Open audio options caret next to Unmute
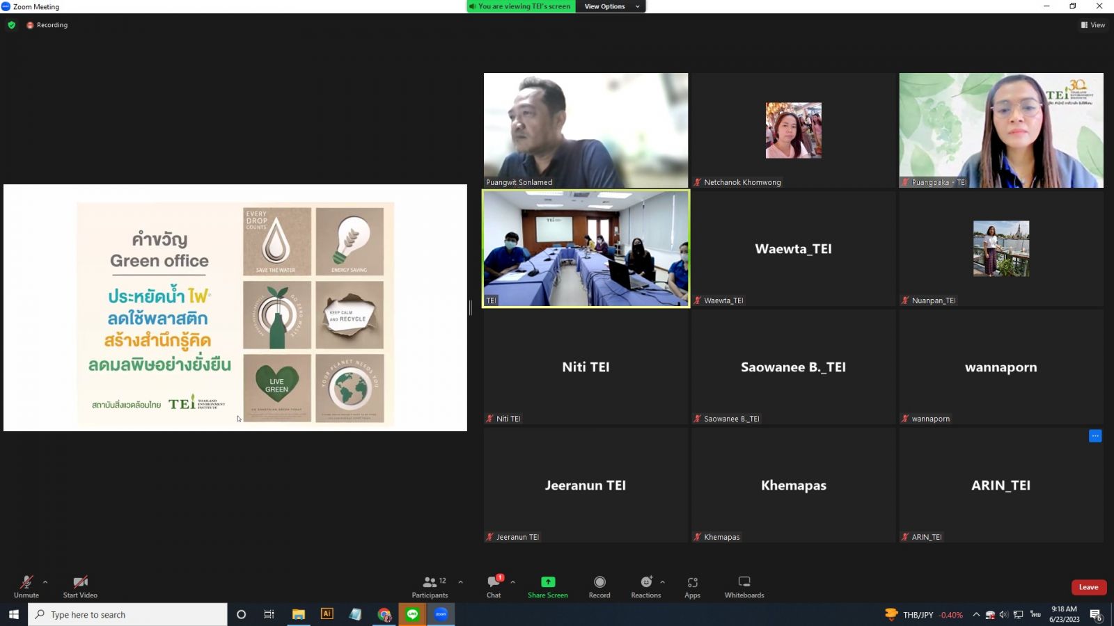This screenshot has width=1114, height=626. (45, 581)
